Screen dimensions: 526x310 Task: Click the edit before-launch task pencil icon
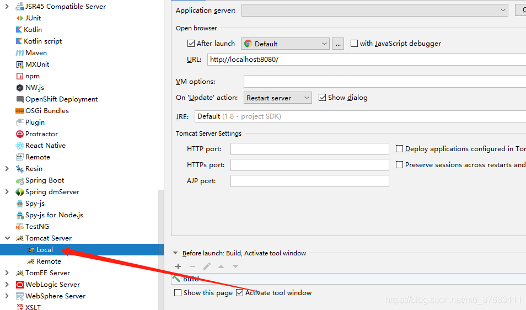(207, 266)
